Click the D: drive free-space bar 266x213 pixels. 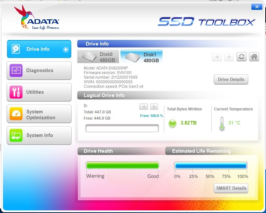122,128
